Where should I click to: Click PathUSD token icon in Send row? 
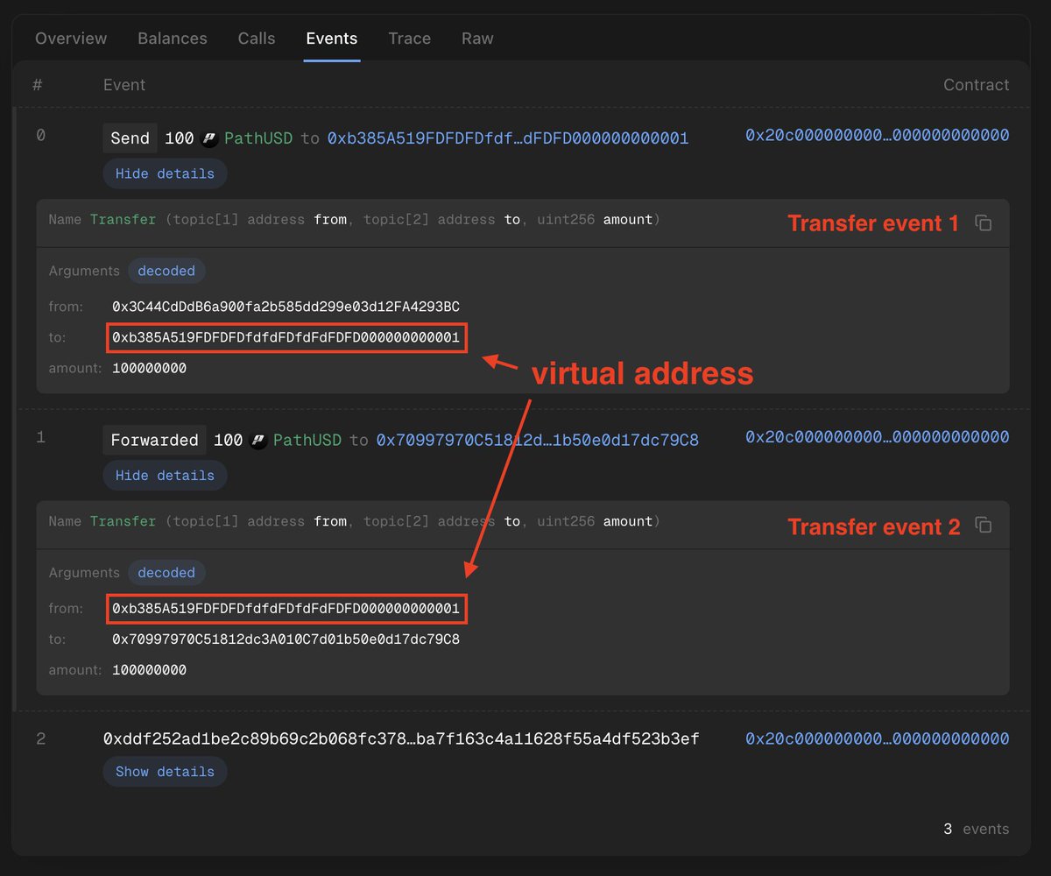(209, 138)
